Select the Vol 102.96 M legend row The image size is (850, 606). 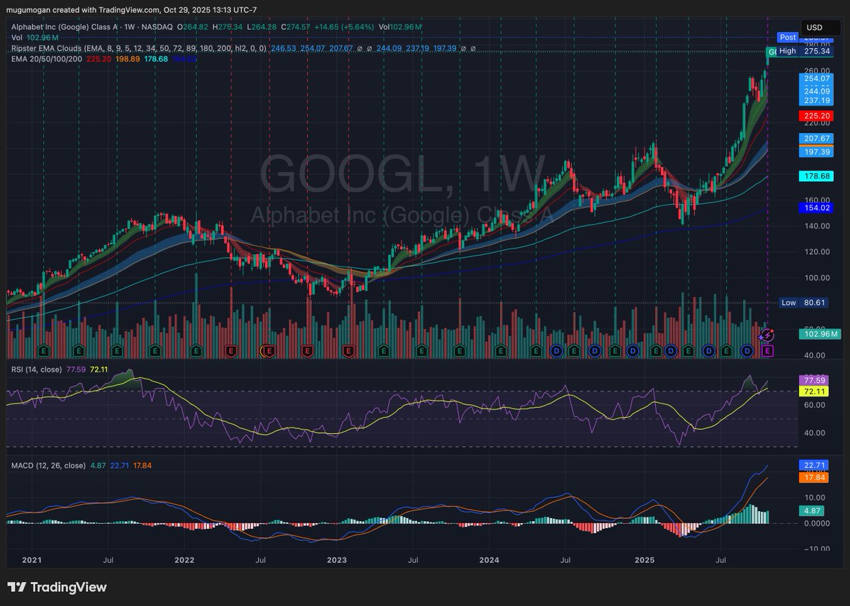pos(35,37)
